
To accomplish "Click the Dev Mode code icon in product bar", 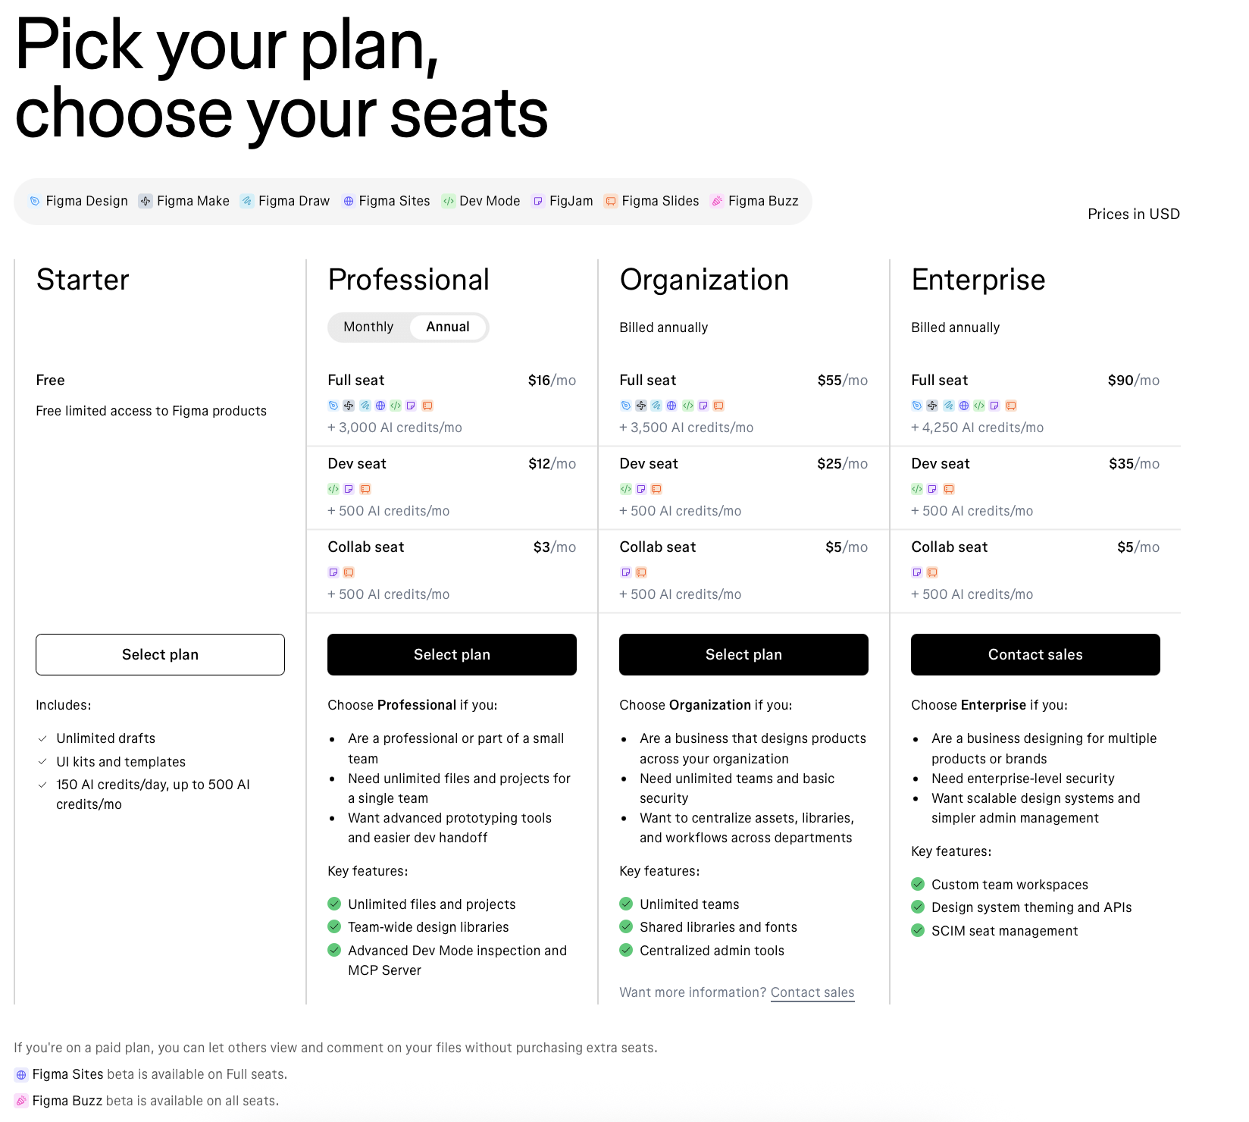I will coord(449,201).
